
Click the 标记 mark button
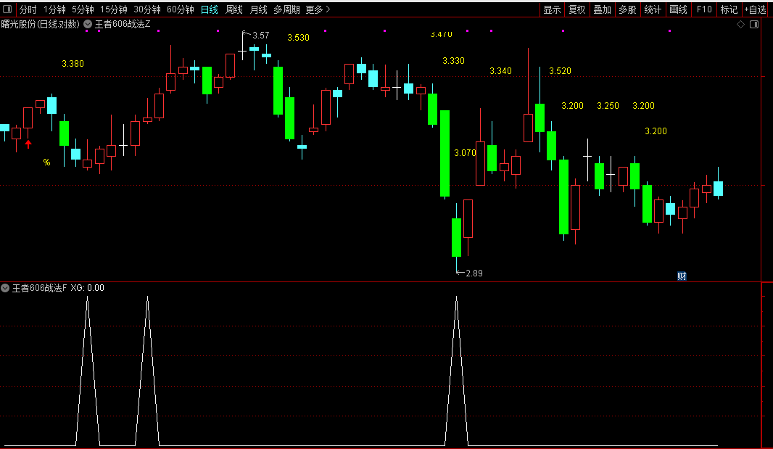(729, 9)
